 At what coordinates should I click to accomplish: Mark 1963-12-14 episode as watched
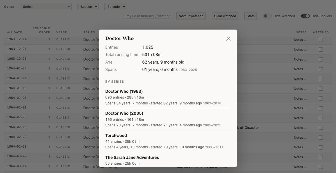(321, 40)
